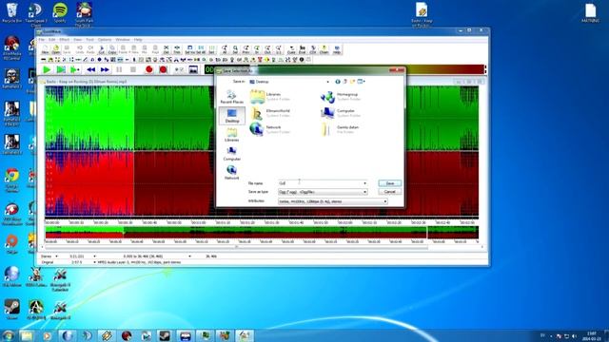Expand the selection range dropdown in status bar
The width and height of the screenshot is (609, 342).
click(x=189, y=256)
